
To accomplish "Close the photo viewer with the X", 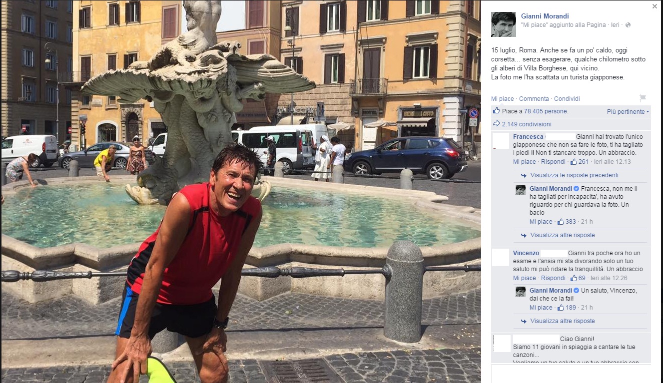I will 655,6.
